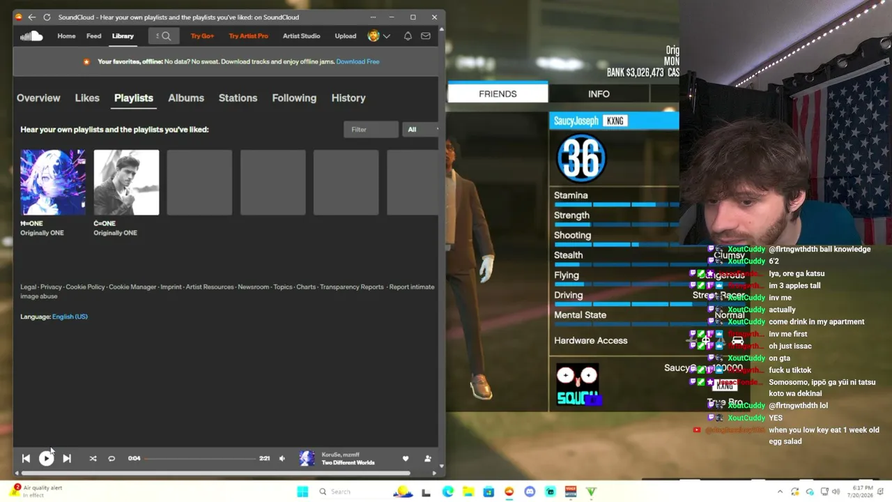Open the History tab

pos(348,98)
